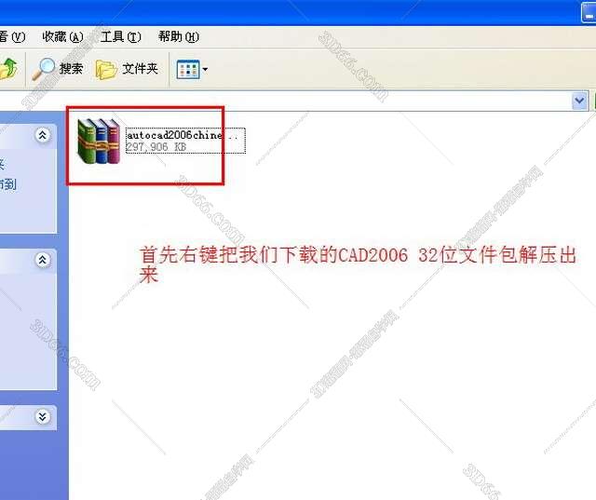Click the task pane link ending in 到

(8, 184)
